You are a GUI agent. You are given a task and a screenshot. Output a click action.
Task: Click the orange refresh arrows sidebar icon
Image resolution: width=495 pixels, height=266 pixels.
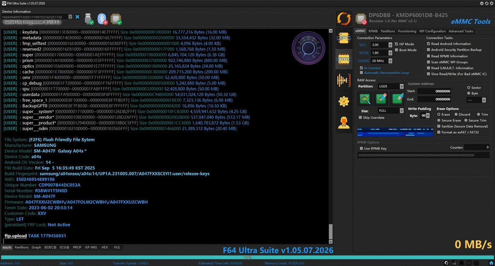344,19
